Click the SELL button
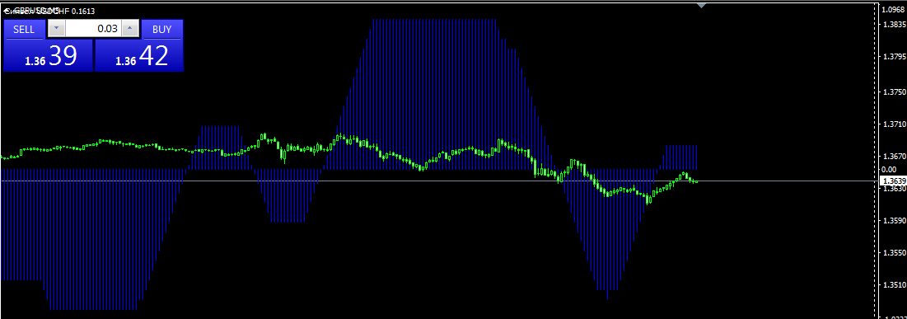Viewport: 907px width, 319px height. (24, 30)
